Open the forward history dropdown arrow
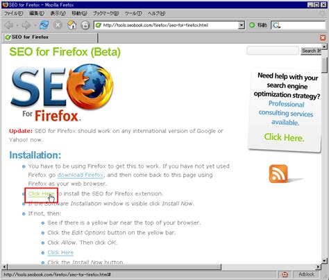The height and width of the screenshot is (280, 329). (35, 25)
